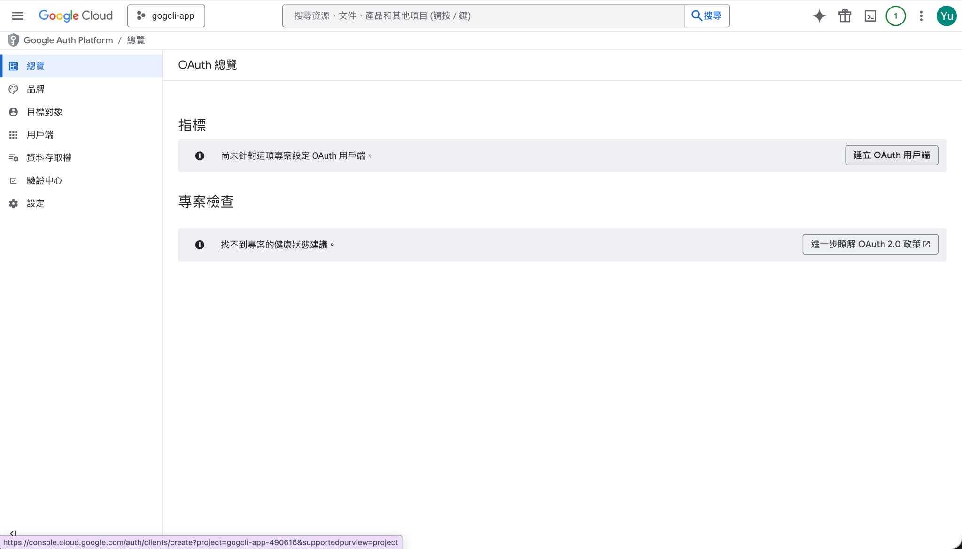Click the Google Cloud logo
This screenshot has width=962, height=549.
click(76, 16)
